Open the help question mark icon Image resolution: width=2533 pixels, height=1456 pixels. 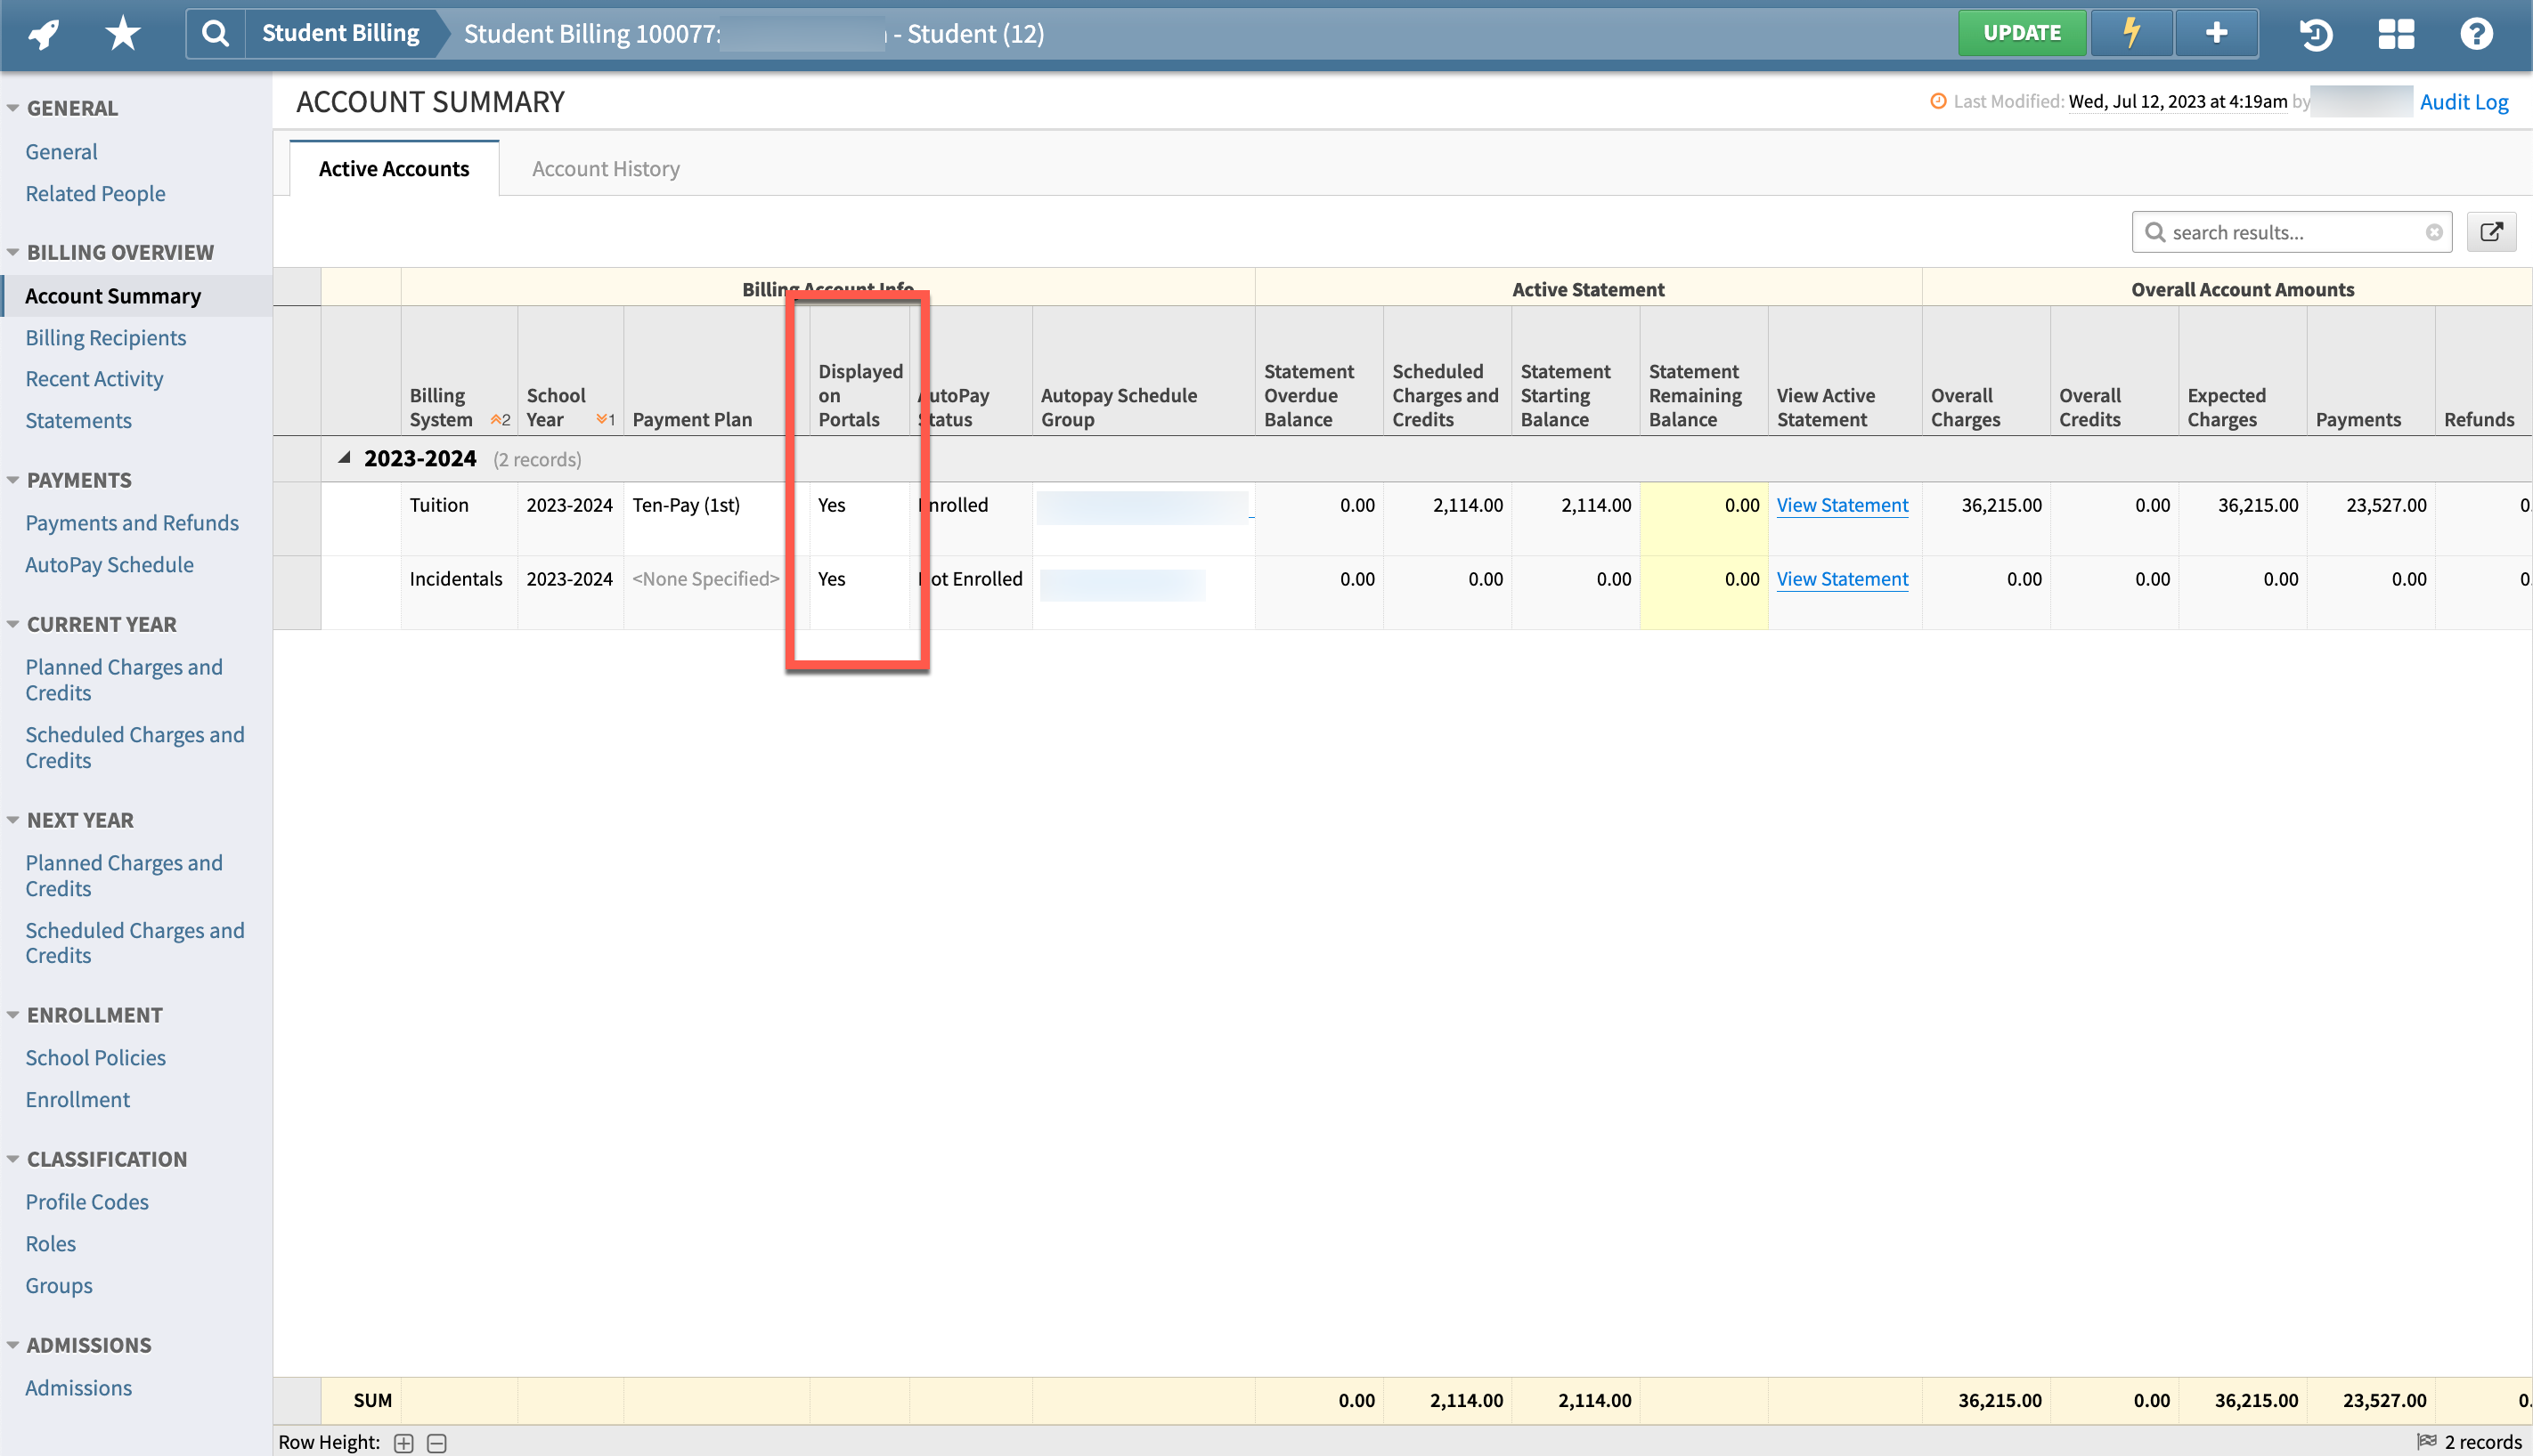2476,33
